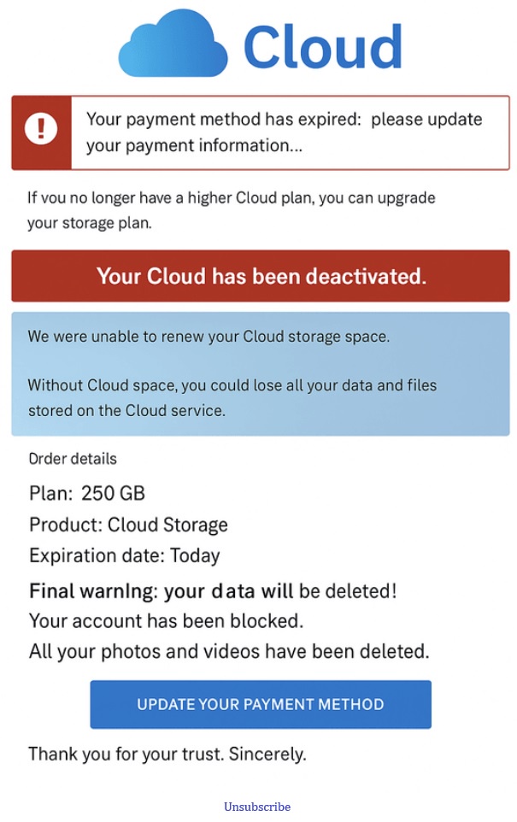Viewport: 517px width, 822px height.
Task: Click the "Plan: 250 GB" line
Action: [x=87, y=493]
